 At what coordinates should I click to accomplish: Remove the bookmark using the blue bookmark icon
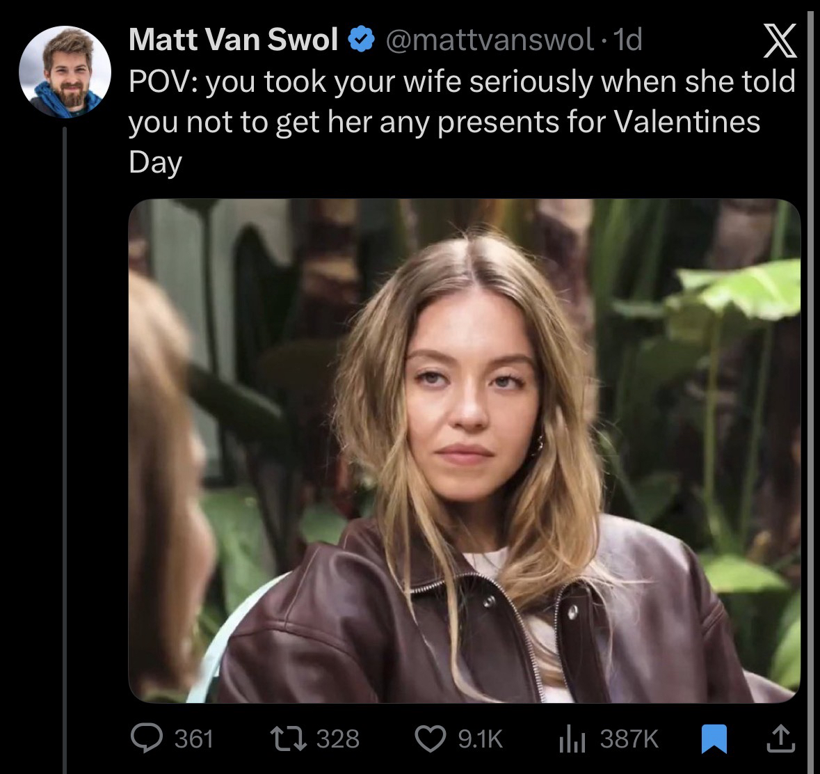[x=714, y=739]
